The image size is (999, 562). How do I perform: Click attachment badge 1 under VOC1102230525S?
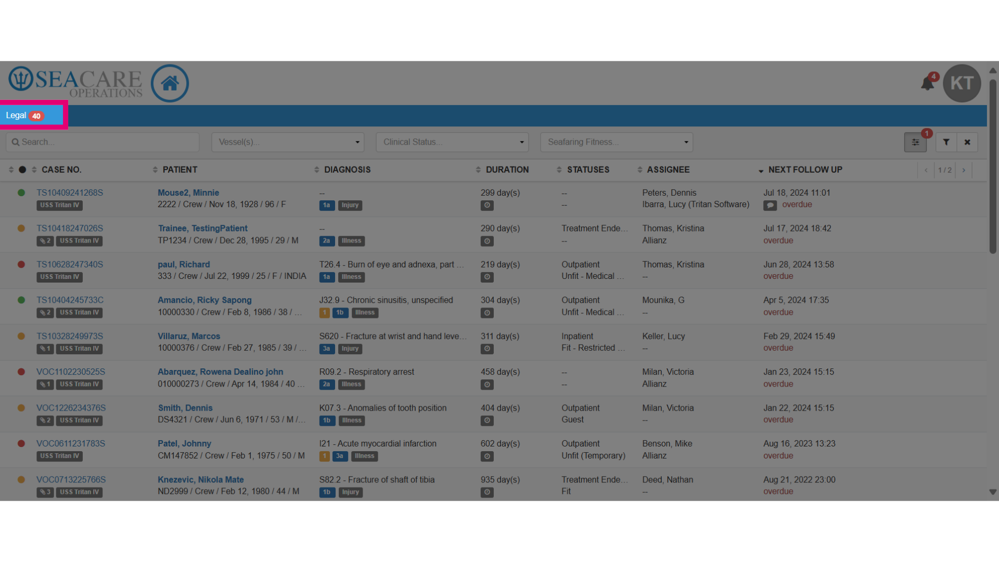point(45,385)
